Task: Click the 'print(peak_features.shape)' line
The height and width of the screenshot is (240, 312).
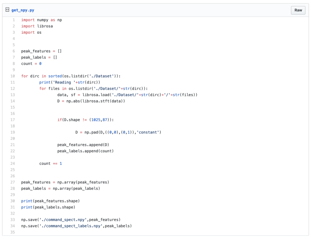Action: point(50,201)
